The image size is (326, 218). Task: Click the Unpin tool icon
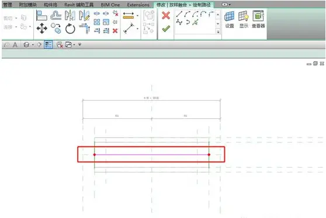(116, 13)
